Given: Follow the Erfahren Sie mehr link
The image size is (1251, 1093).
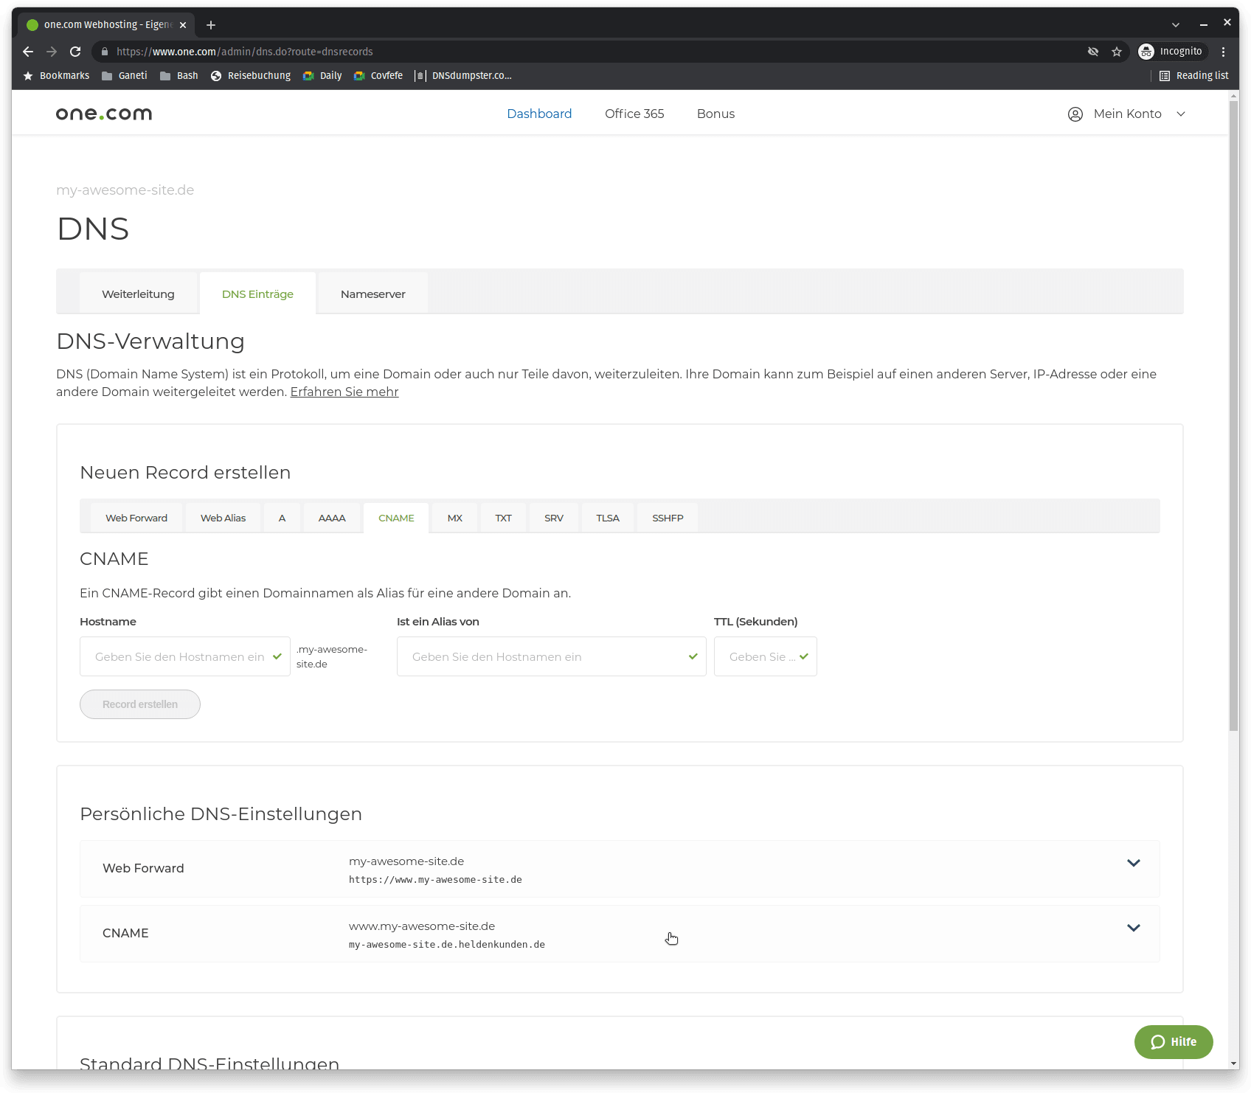Looking at the screenshot, I should click(344, 392).
